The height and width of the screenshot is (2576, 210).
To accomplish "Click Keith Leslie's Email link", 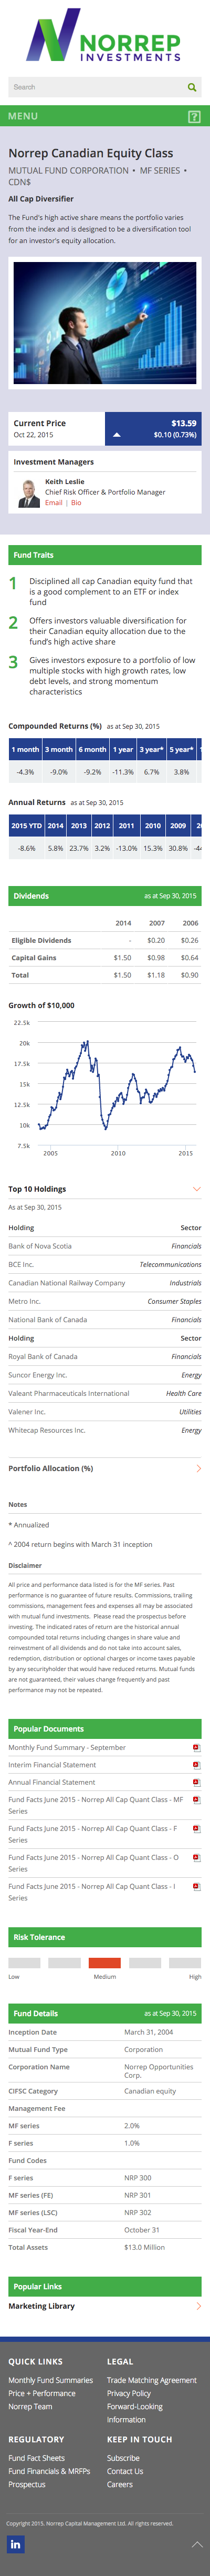I will 53,503.
